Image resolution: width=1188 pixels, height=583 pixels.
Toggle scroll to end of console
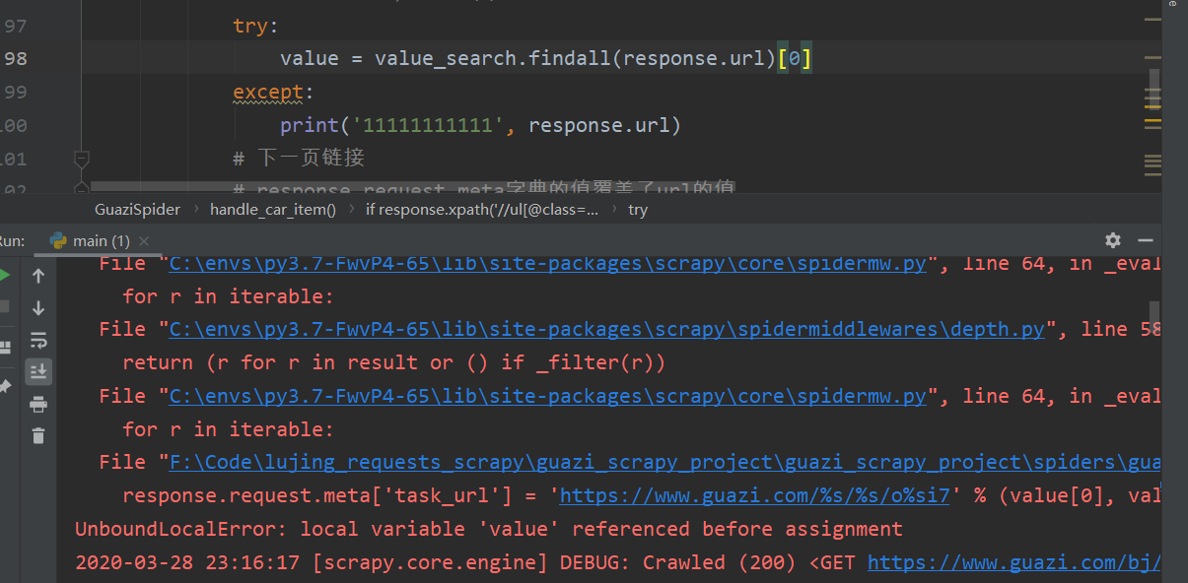click(x=38, y=371)
